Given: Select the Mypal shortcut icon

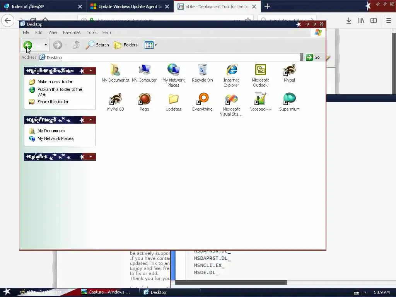Looking at the screenshot, I should coord(289,73).
